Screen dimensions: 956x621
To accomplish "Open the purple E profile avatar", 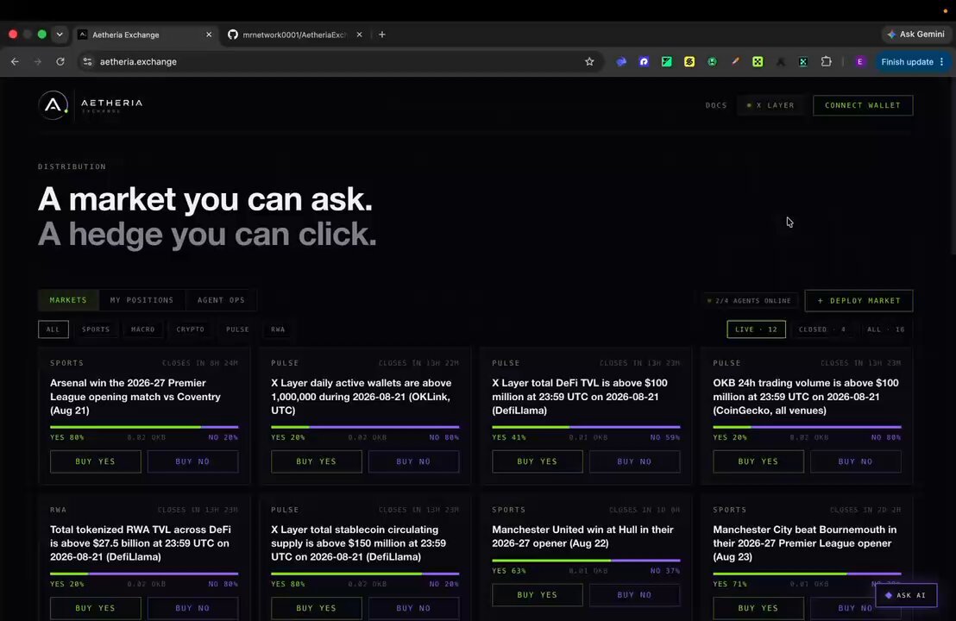I will pyautogui.click(x=859, y=61).
